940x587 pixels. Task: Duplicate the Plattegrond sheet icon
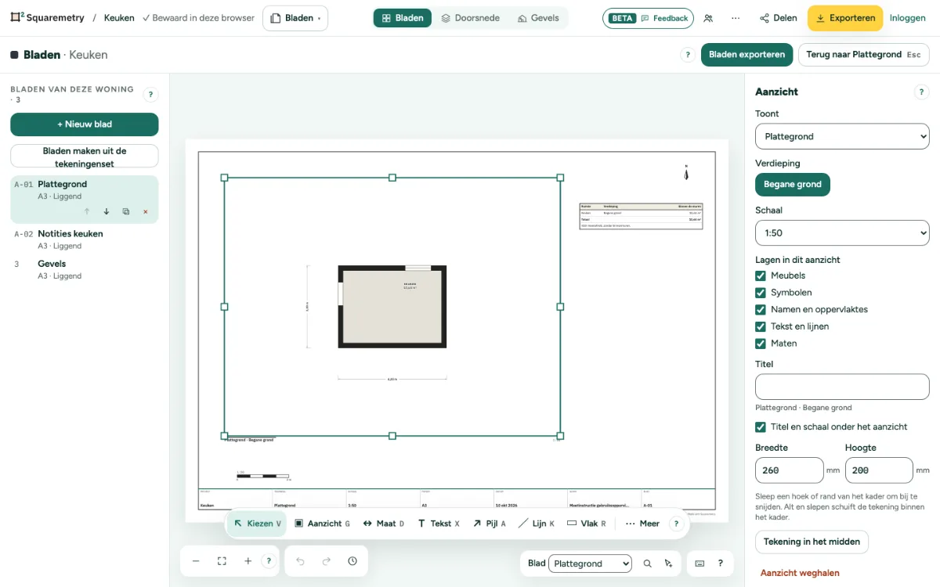pos(125,211)
